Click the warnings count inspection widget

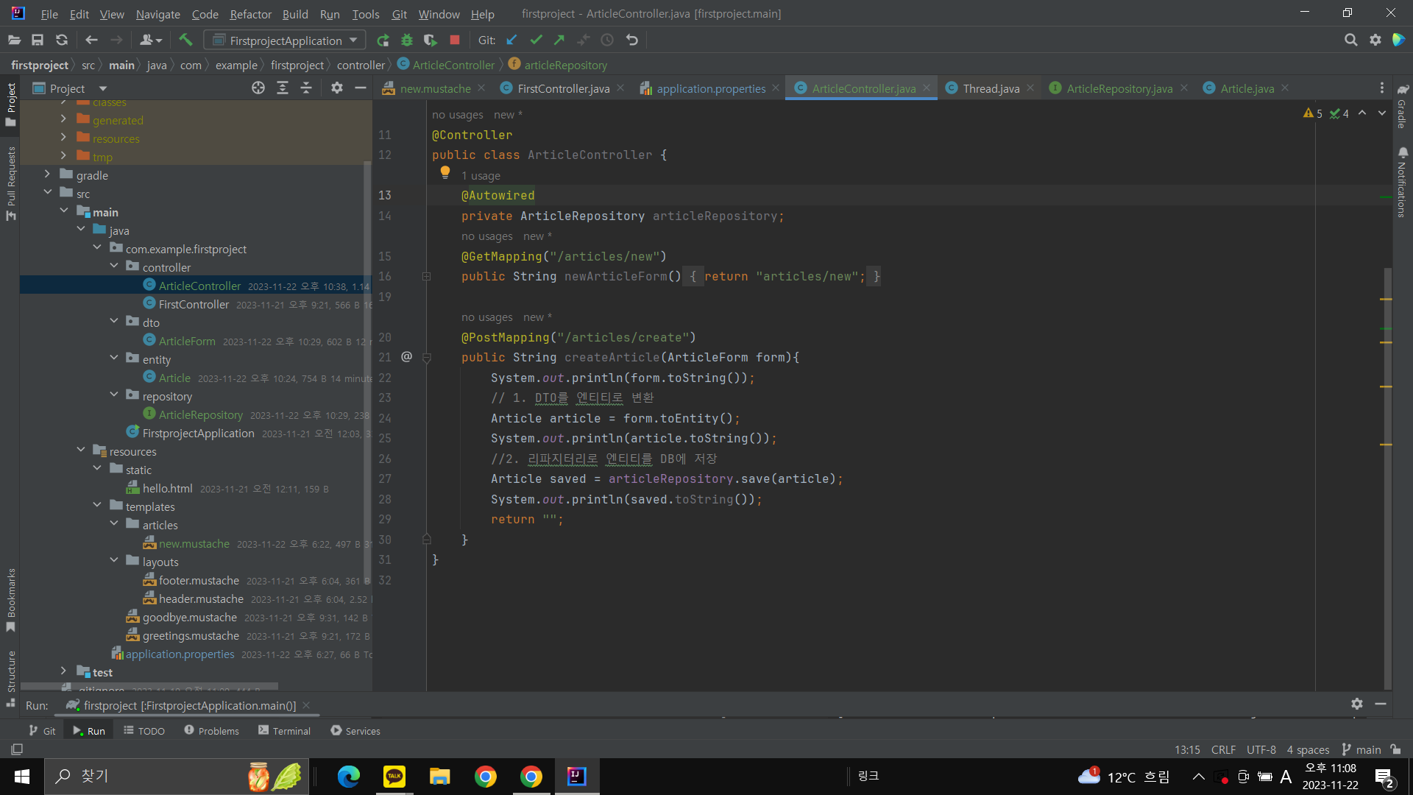1313,113
